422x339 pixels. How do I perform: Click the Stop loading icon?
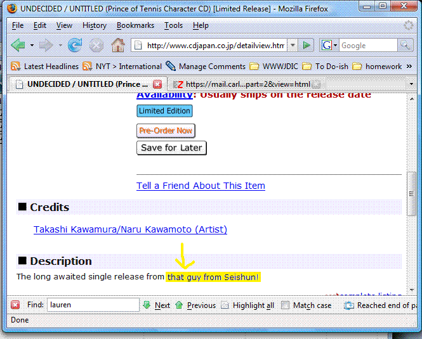pos(96,46)
